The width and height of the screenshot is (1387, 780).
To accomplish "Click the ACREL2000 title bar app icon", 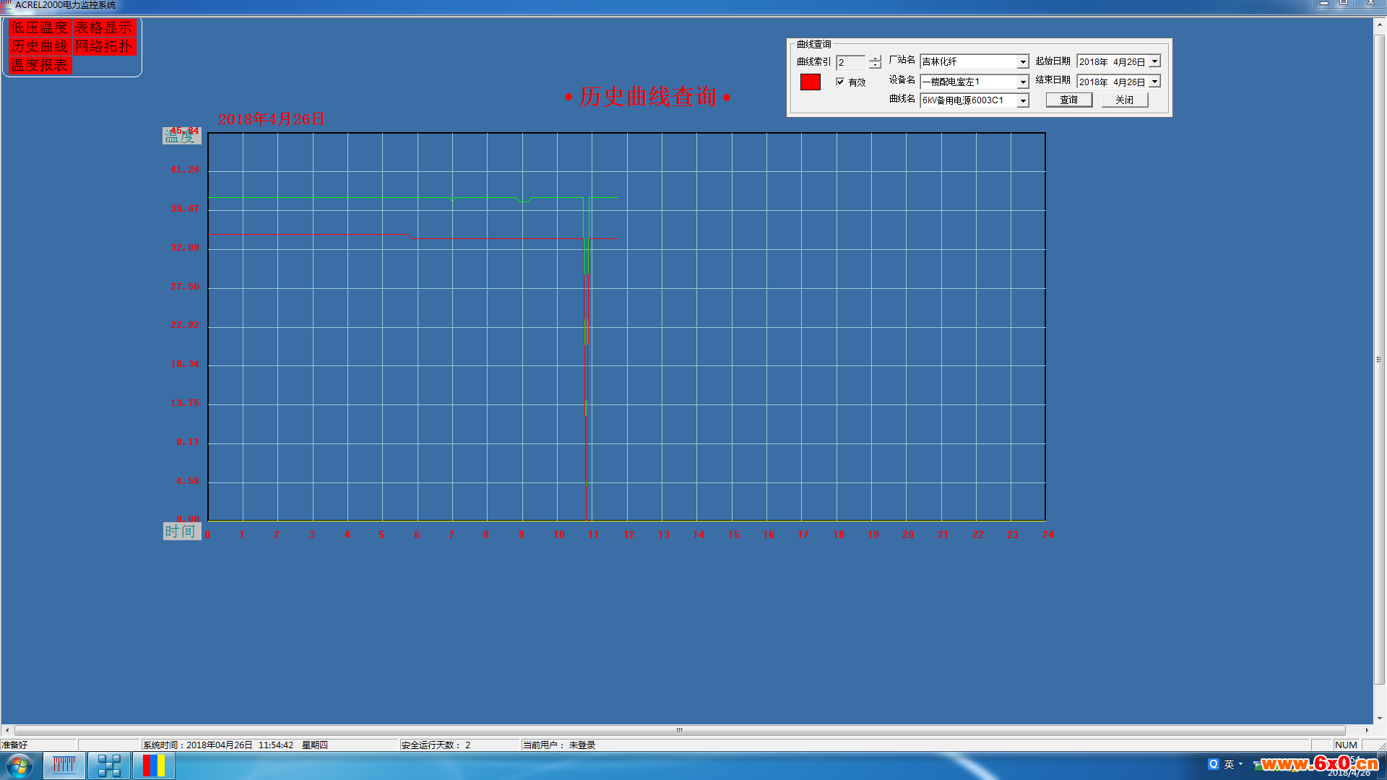I will (x=6, y=4).
